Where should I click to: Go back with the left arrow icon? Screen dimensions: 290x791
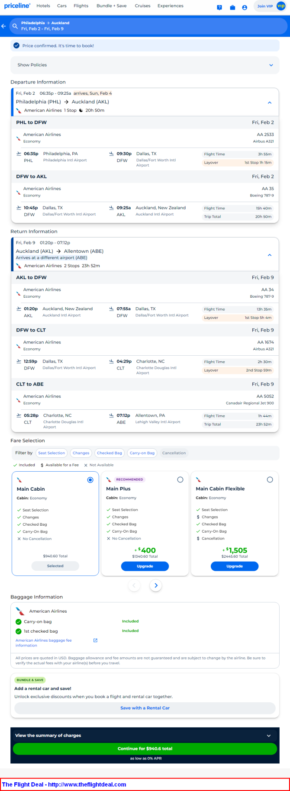(x=4, y=26)
